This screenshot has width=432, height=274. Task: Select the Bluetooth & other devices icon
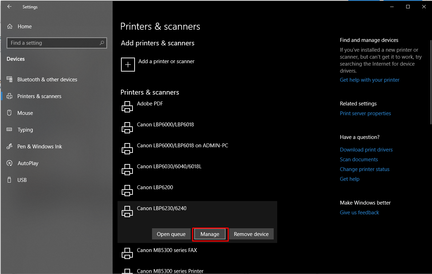10,80
